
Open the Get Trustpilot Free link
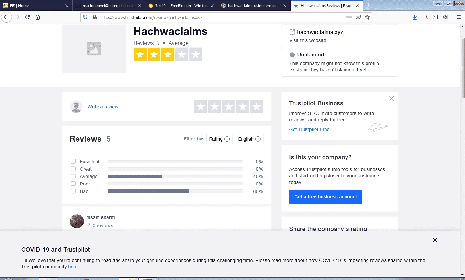pyautogui.click(x=309, y=129)
